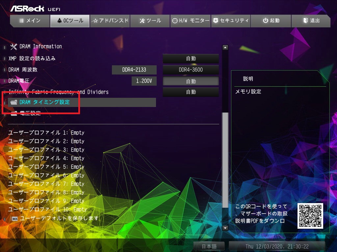Select ユーザープロファイル 1: Empty

coord(46,133)
